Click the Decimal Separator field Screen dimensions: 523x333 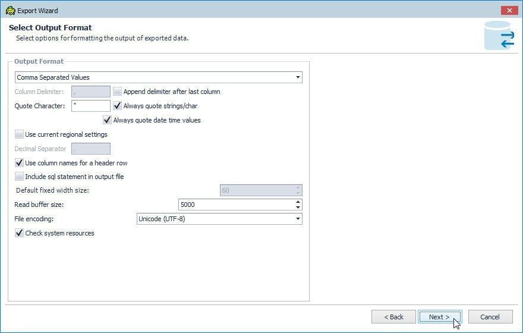click(x=91, y=149)
